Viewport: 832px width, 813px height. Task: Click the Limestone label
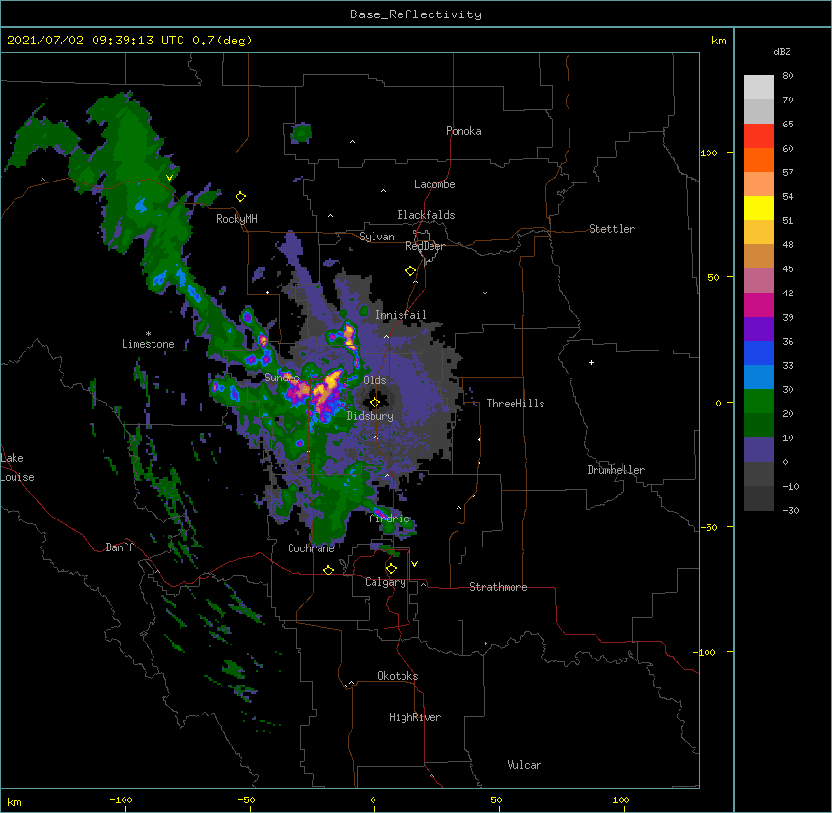click(x=148, y=344)
